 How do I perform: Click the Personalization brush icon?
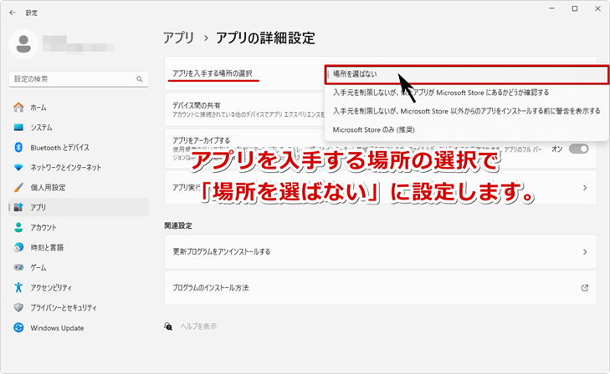pyautogui.click(x=18, y=187)
